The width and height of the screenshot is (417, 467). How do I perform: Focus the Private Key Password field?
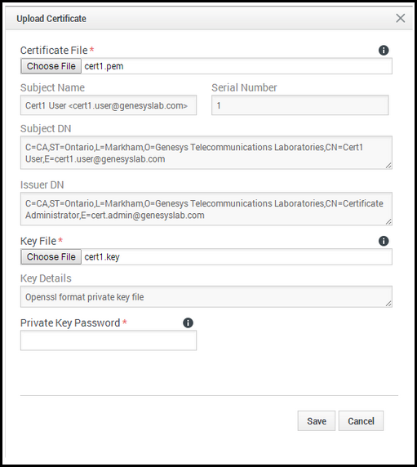[109, 340]
